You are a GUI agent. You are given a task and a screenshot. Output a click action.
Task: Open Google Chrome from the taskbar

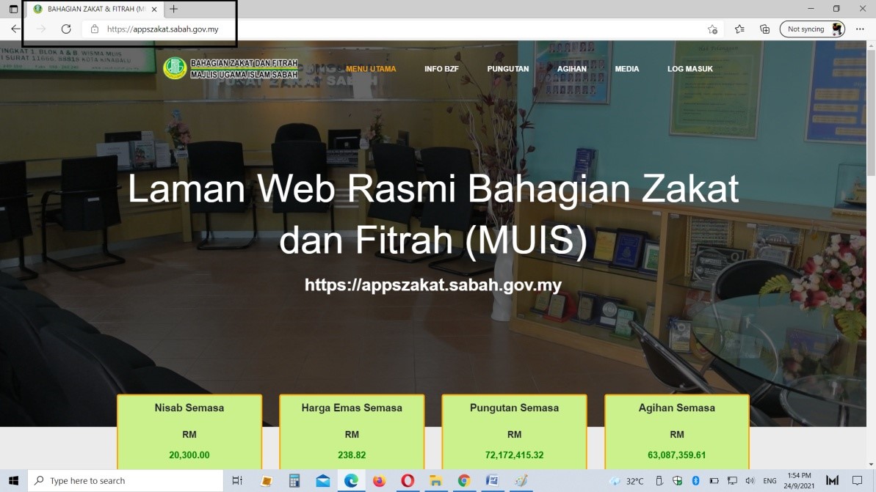coord(463,481)
